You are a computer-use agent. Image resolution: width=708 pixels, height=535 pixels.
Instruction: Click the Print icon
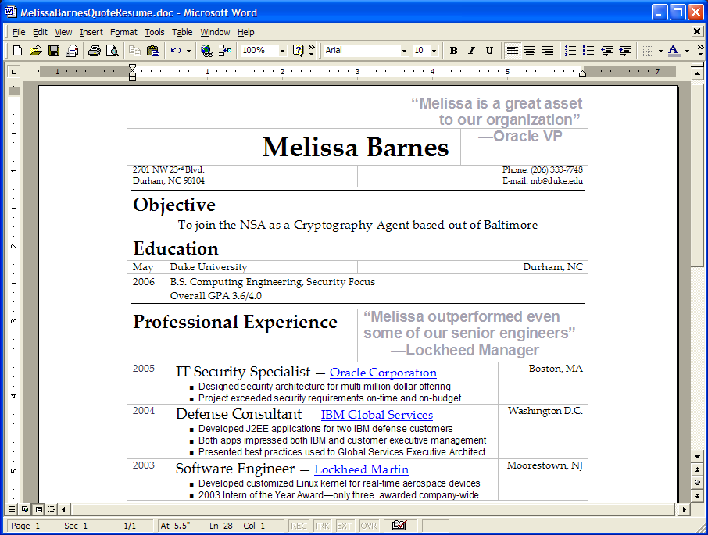point(94,51)
